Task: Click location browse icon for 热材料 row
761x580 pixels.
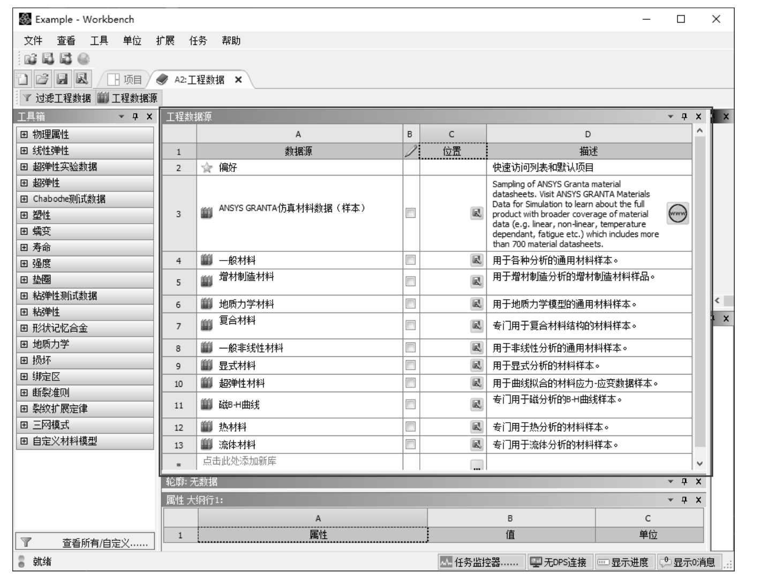Action: 476,427
